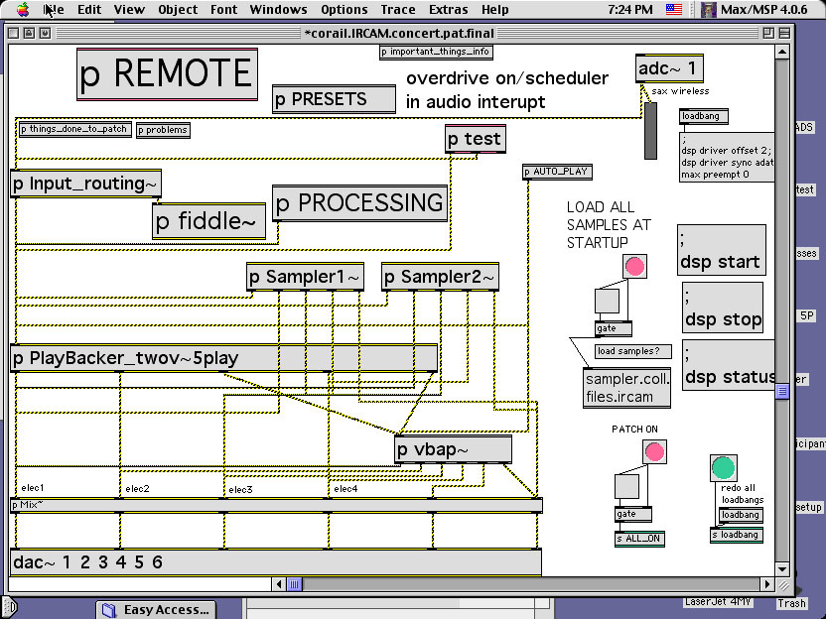
Task: Click the Max/MSP application switcher icon
Action: click(x=710, y=10)
